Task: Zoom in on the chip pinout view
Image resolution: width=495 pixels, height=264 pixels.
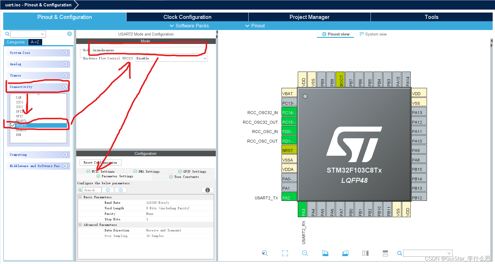Action: coord(265,253)
